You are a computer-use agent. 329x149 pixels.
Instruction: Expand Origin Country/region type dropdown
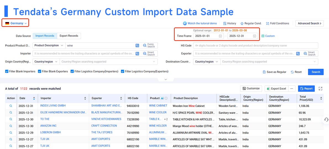(46, 62)
